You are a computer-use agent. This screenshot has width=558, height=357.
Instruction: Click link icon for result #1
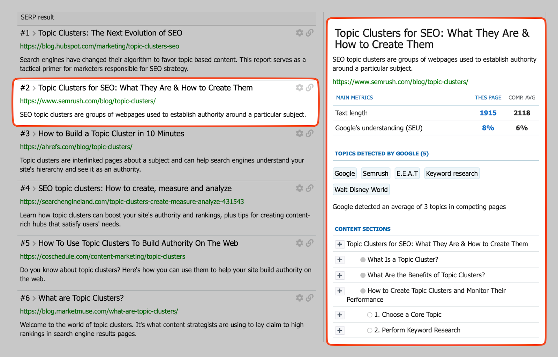(310, 33)
